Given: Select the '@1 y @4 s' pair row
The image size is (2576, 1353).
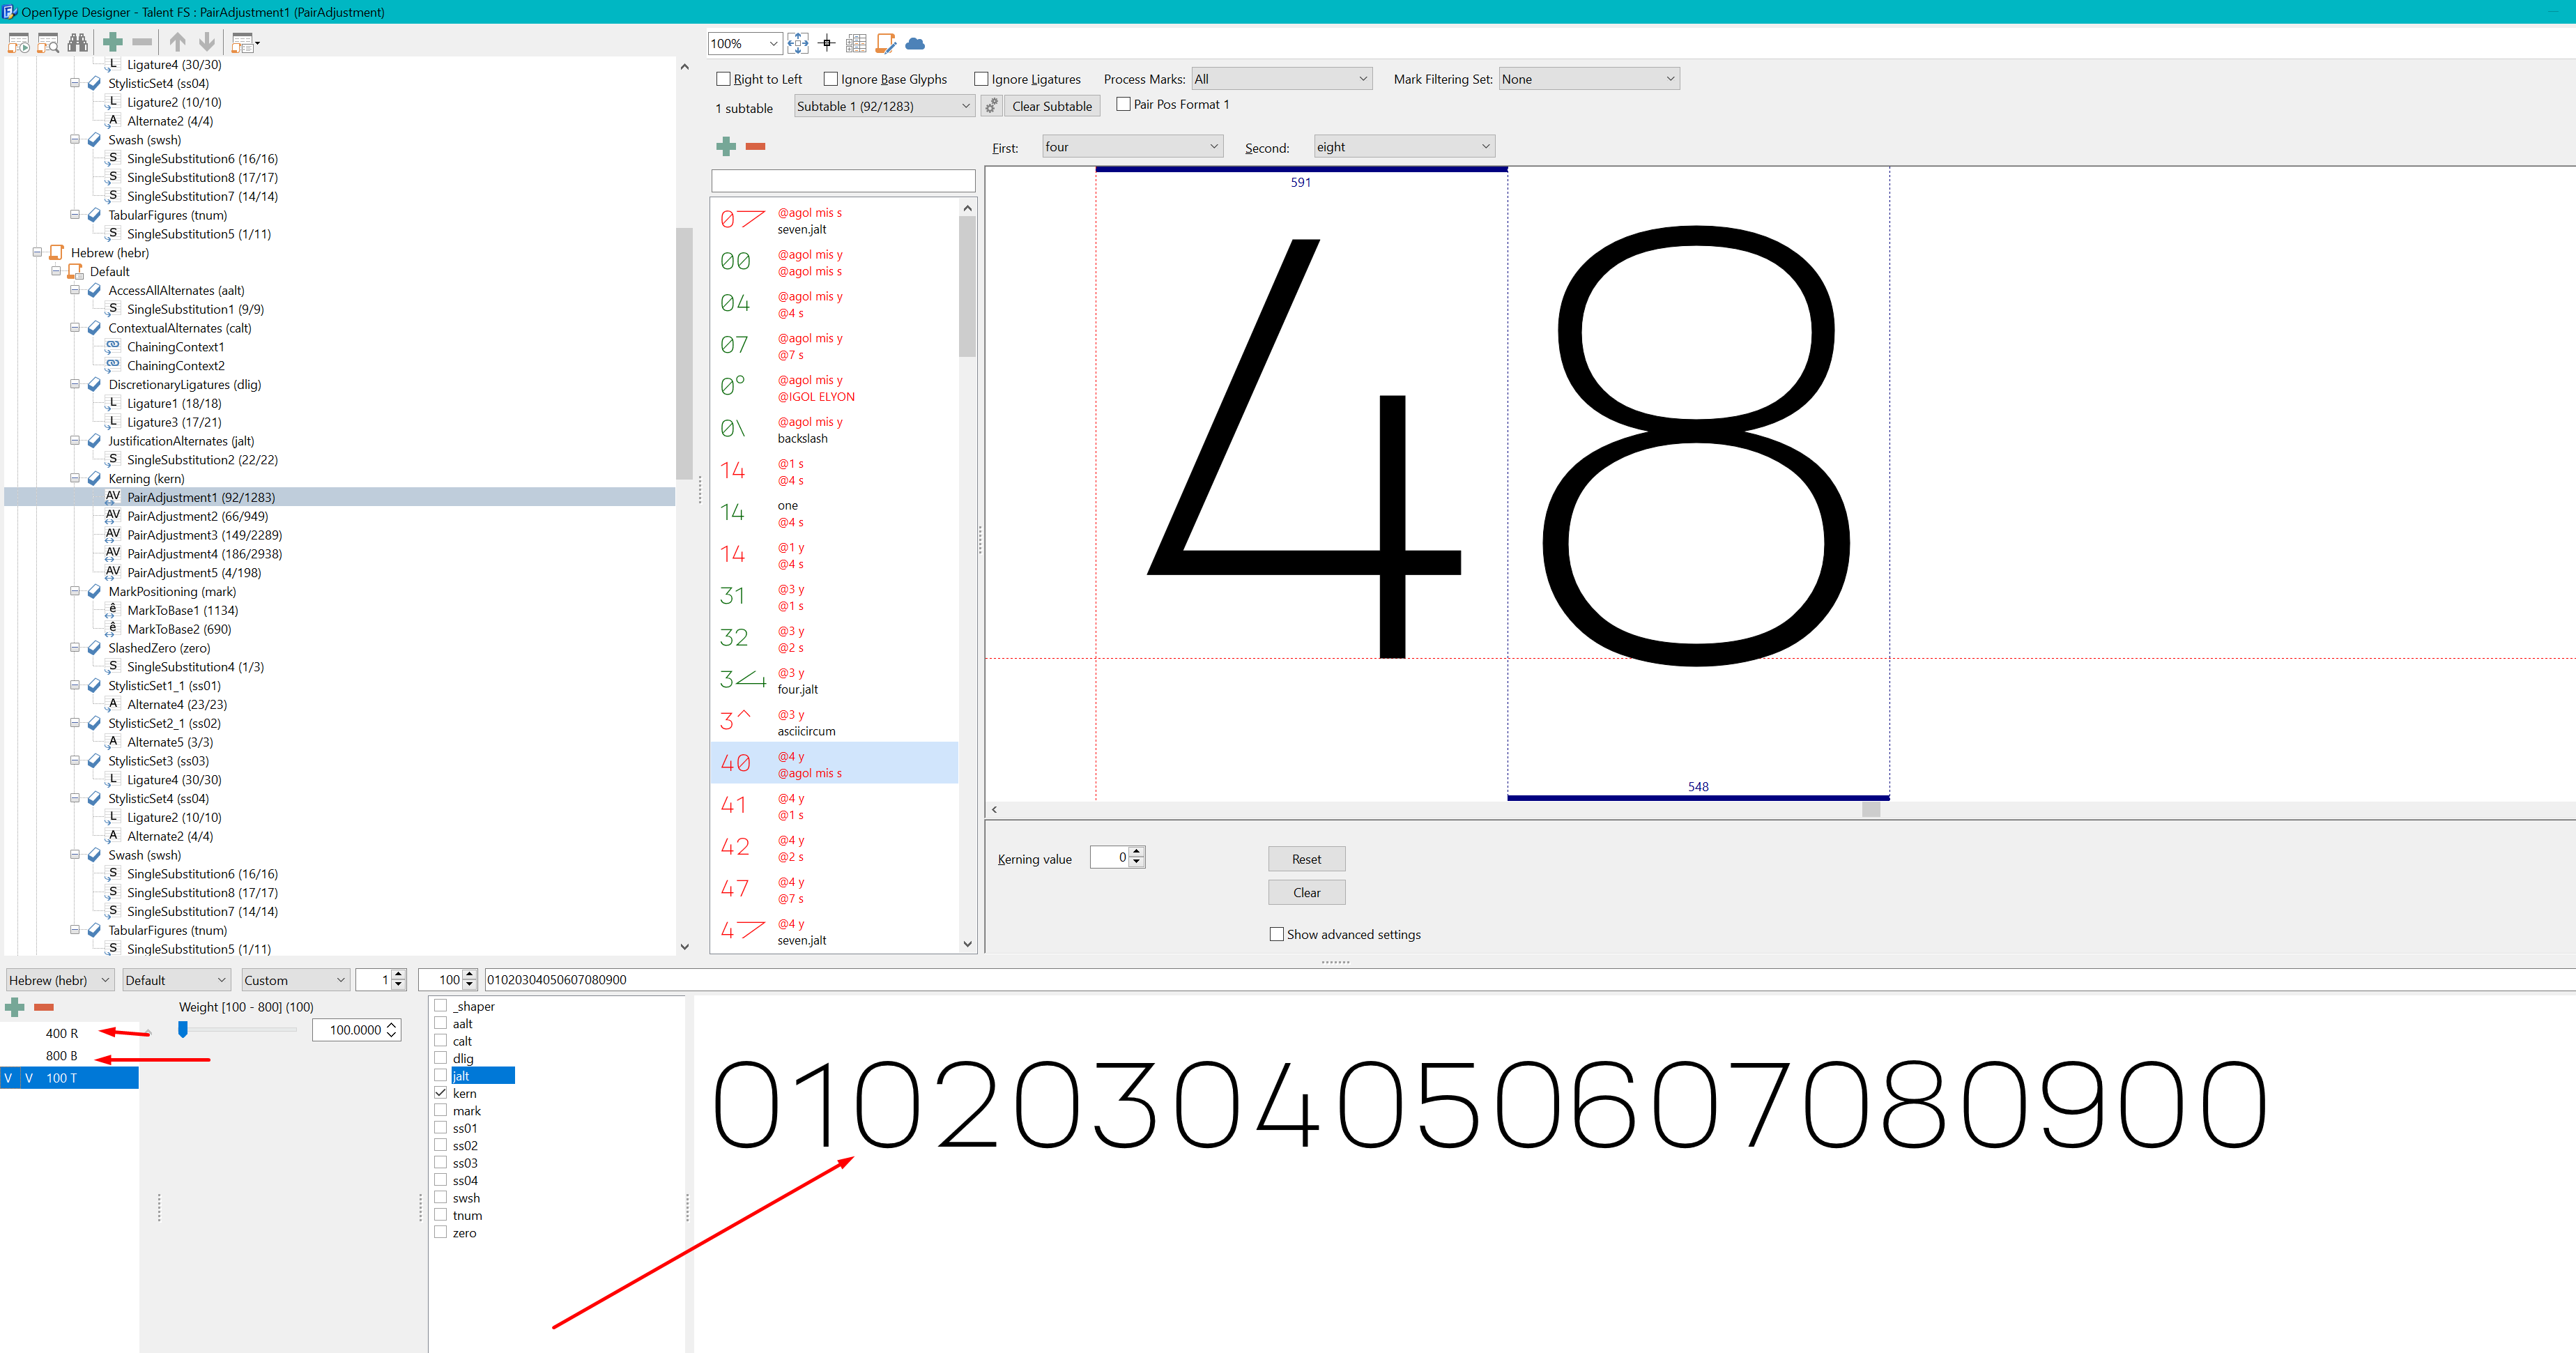Looking at the screenshot, I should pos(834,555).
